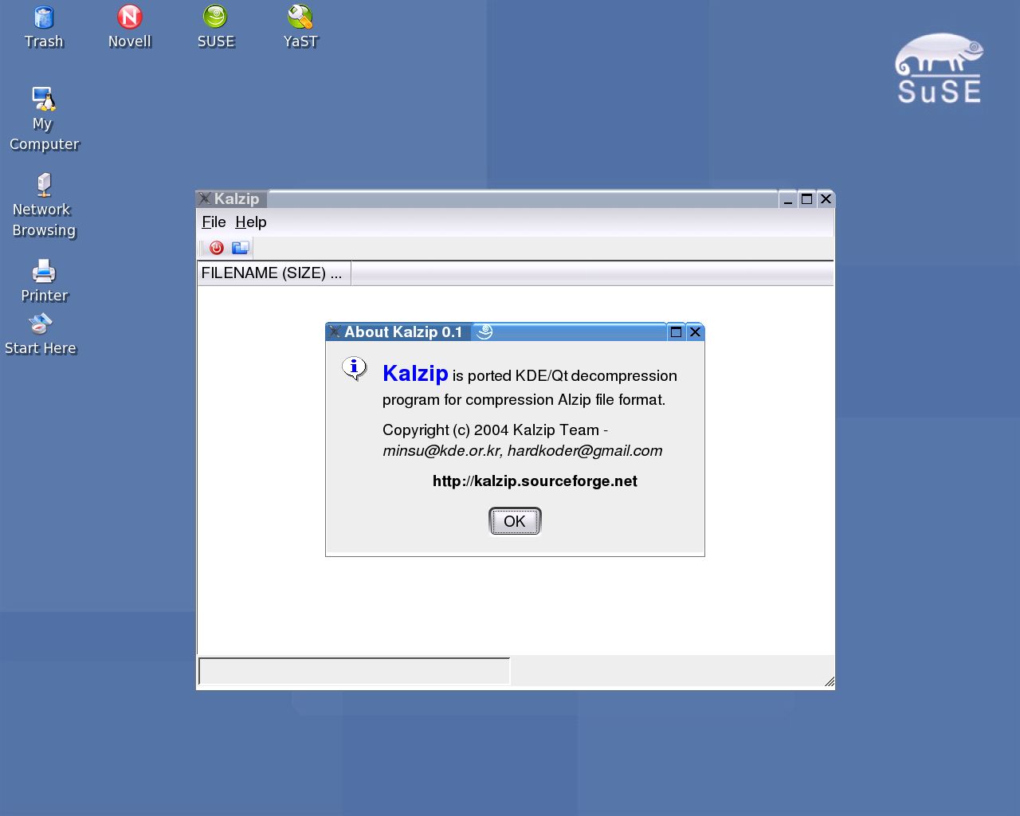Viewport: 1020px width, 816px height.
Task: Click the blue open file toolbar icon
Action: pyautogui.click(x=240, y=248)
